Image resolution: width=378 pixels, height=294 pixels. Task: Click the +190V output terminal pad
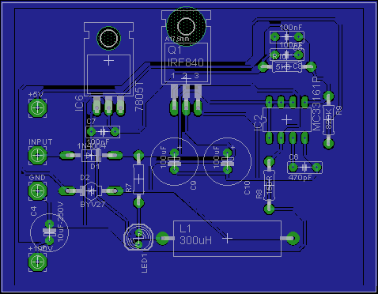(x=37, y=262)
